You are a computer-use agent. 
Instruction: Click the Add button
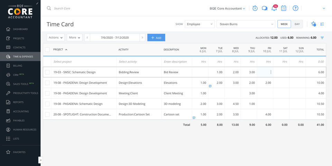(x=156, y=38)
